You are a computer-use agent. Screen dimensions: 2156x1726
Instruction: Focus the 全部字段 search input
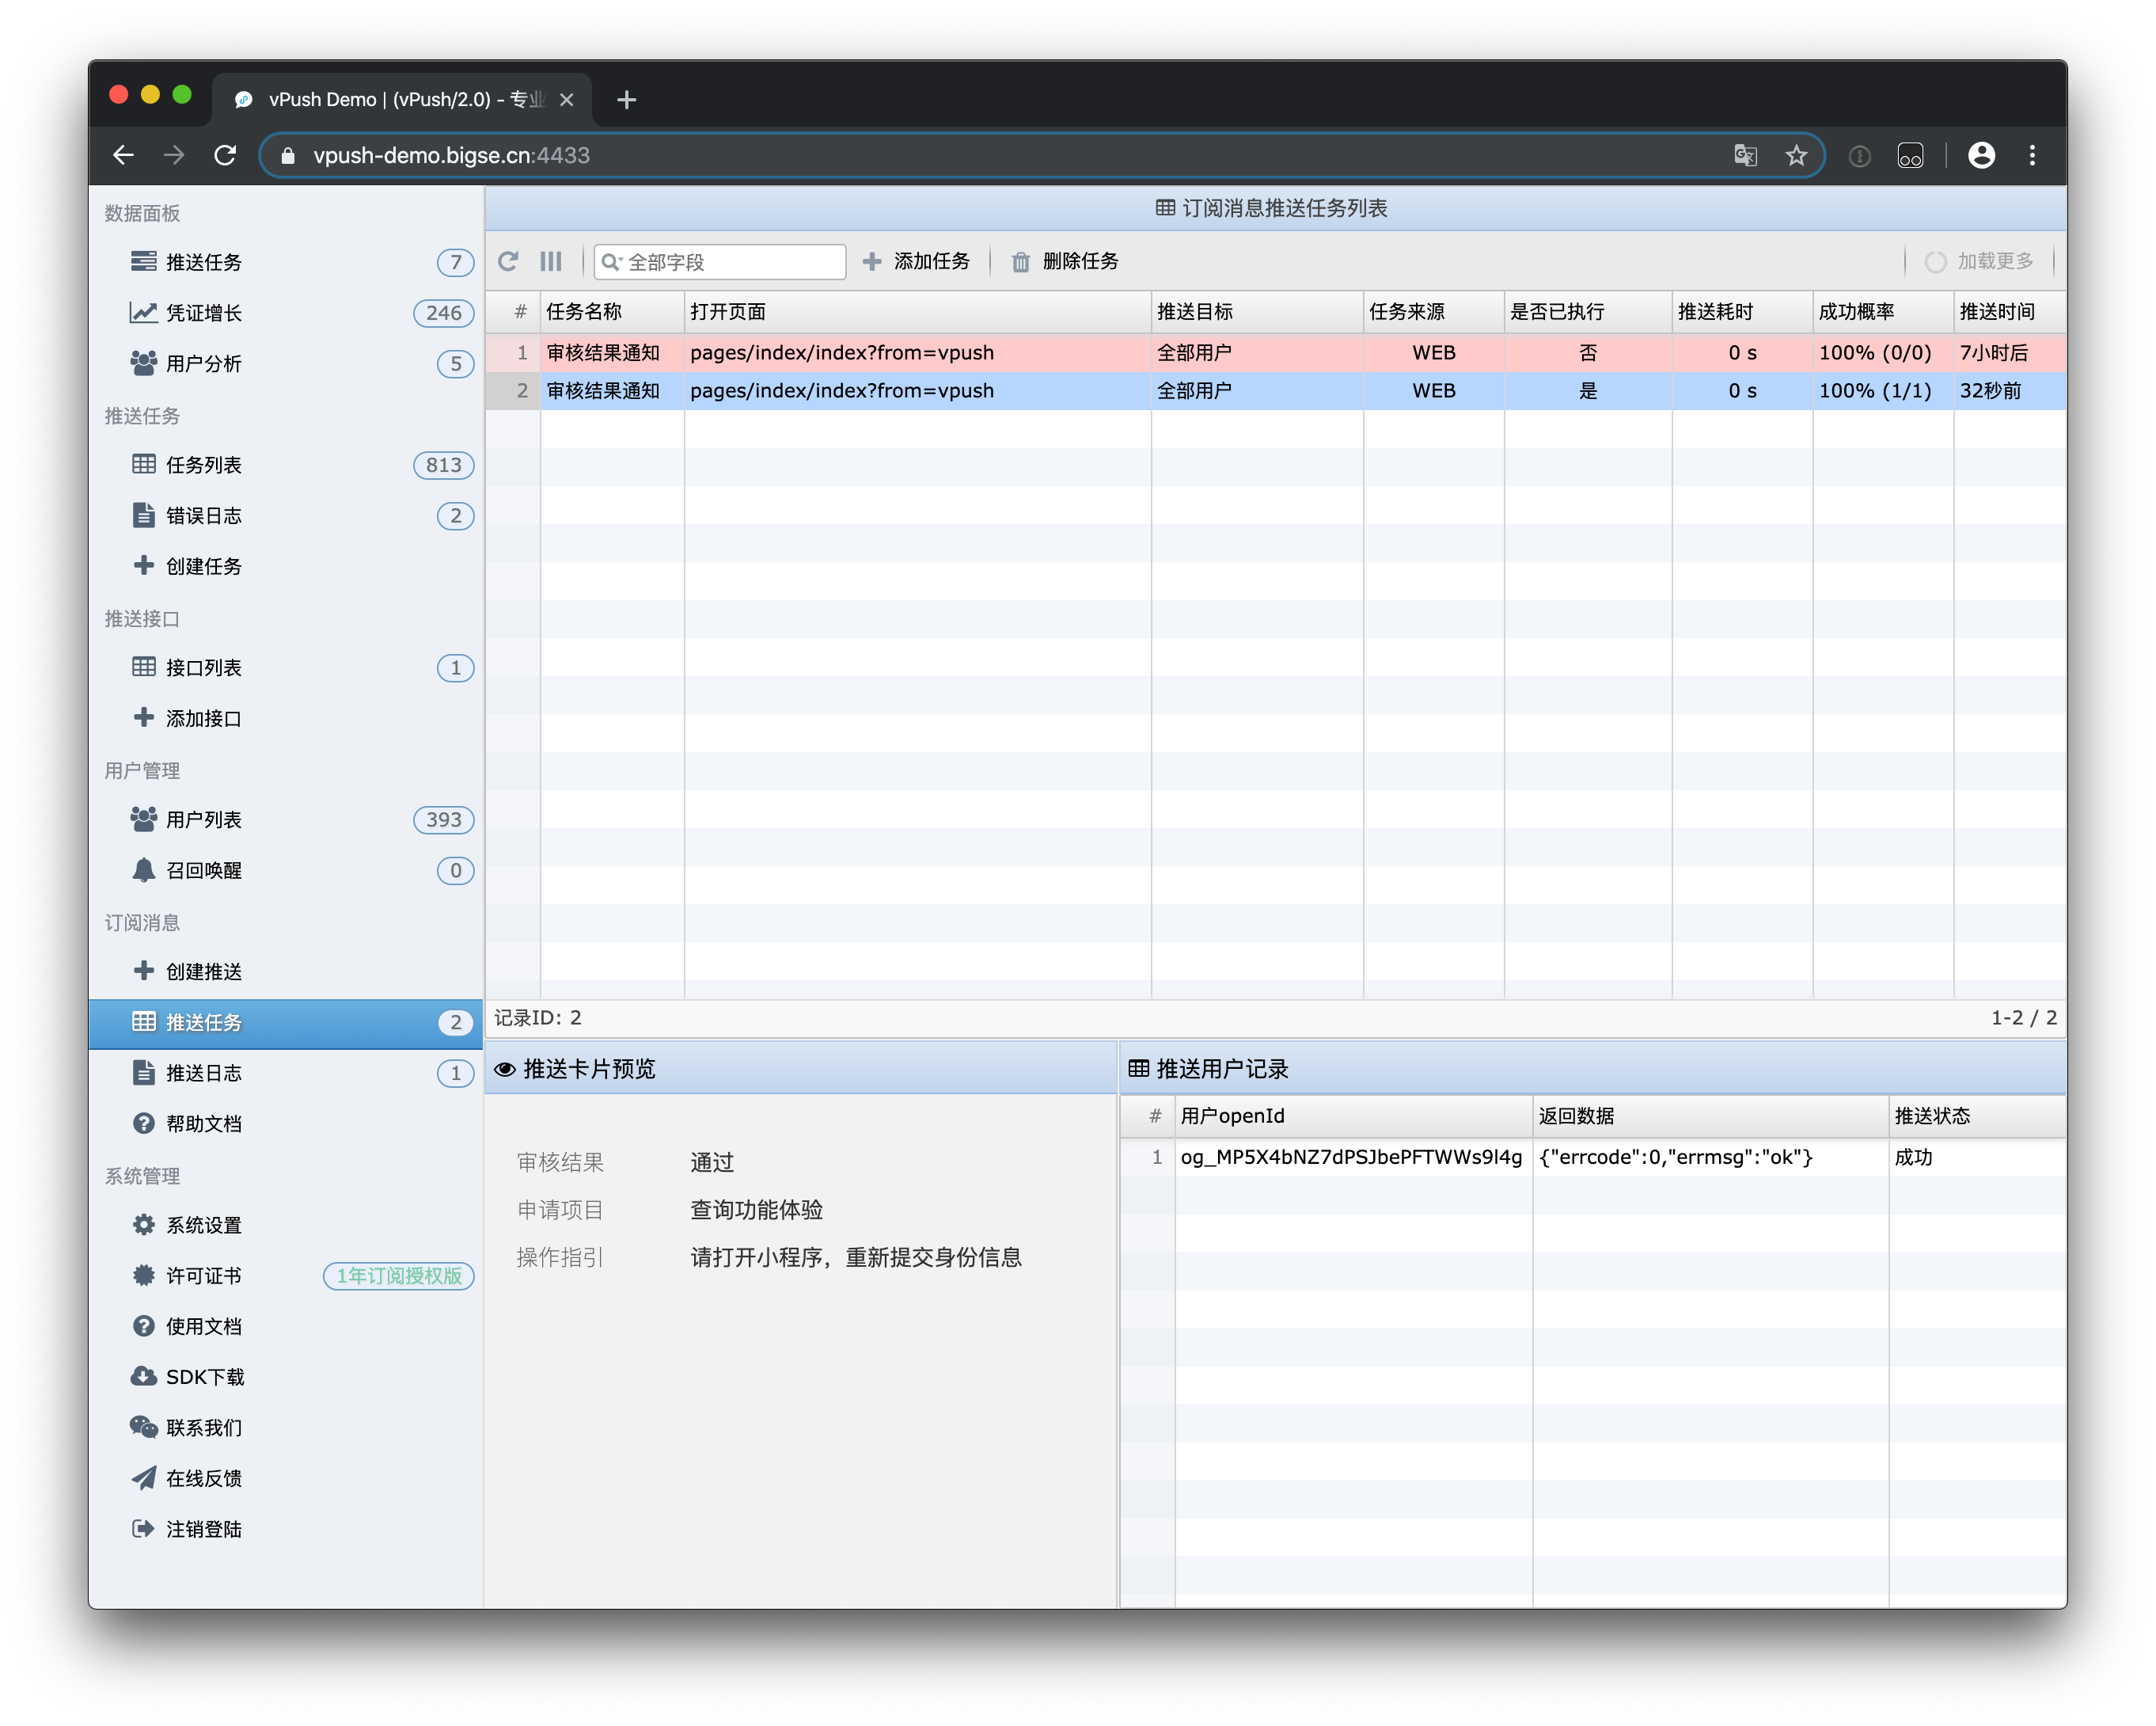(x=720, y=262)
